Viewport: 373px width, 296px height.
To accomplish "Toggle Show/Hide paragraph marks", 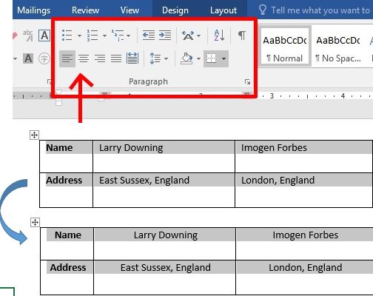I will point(242,36).
